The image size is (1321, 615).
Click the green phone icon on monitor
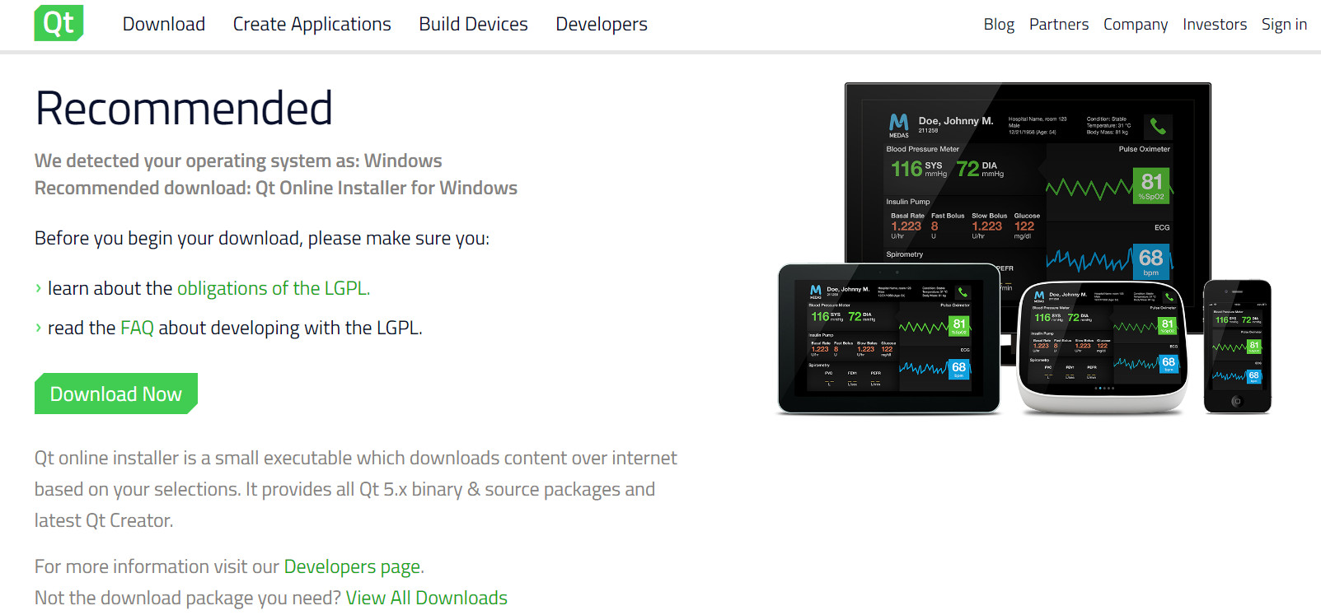[x=1158, y=126]
